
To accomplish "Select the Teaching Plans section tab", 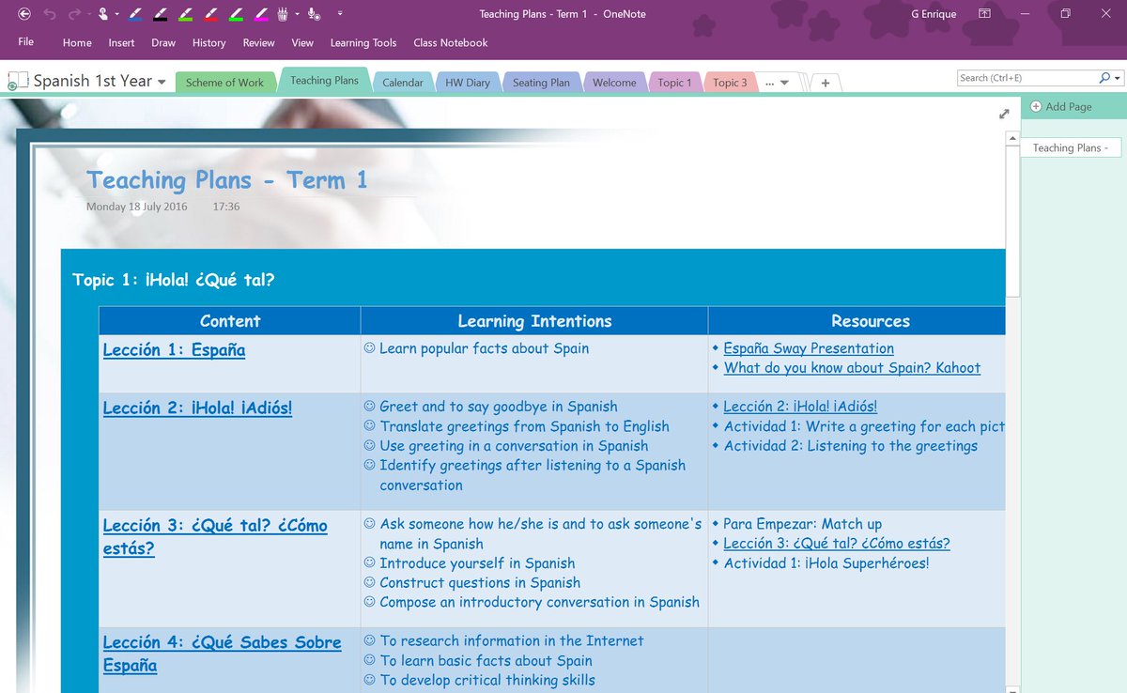I will 324,81.
